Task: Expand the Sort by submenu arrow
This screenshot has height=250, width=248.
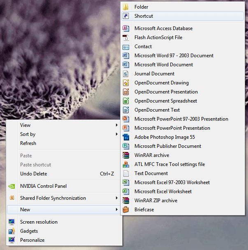Action: click(x=117, y=134)
